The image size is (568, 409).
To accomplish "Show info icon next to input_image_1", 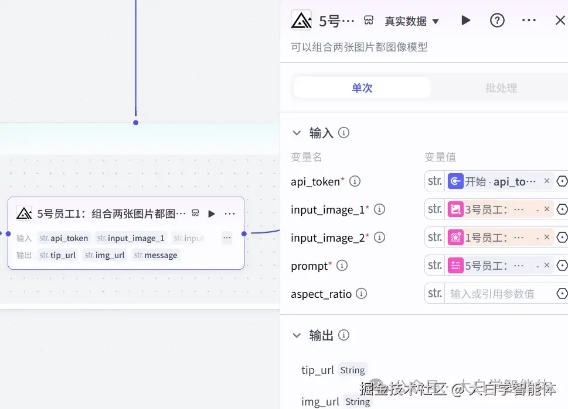I will 379,209.
